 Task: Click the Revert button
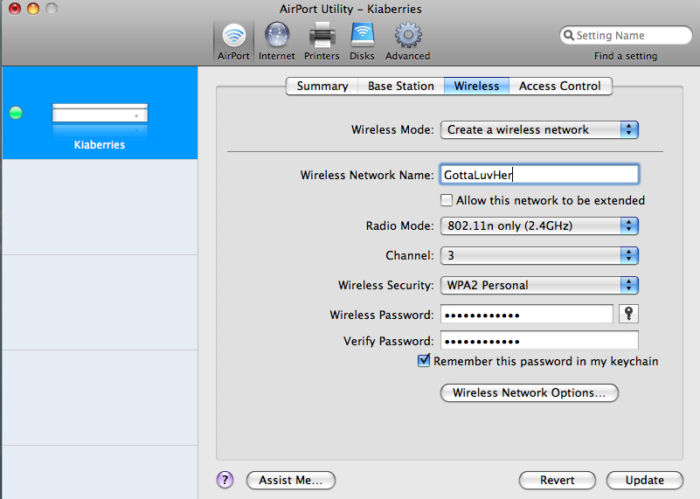point(558,481)
